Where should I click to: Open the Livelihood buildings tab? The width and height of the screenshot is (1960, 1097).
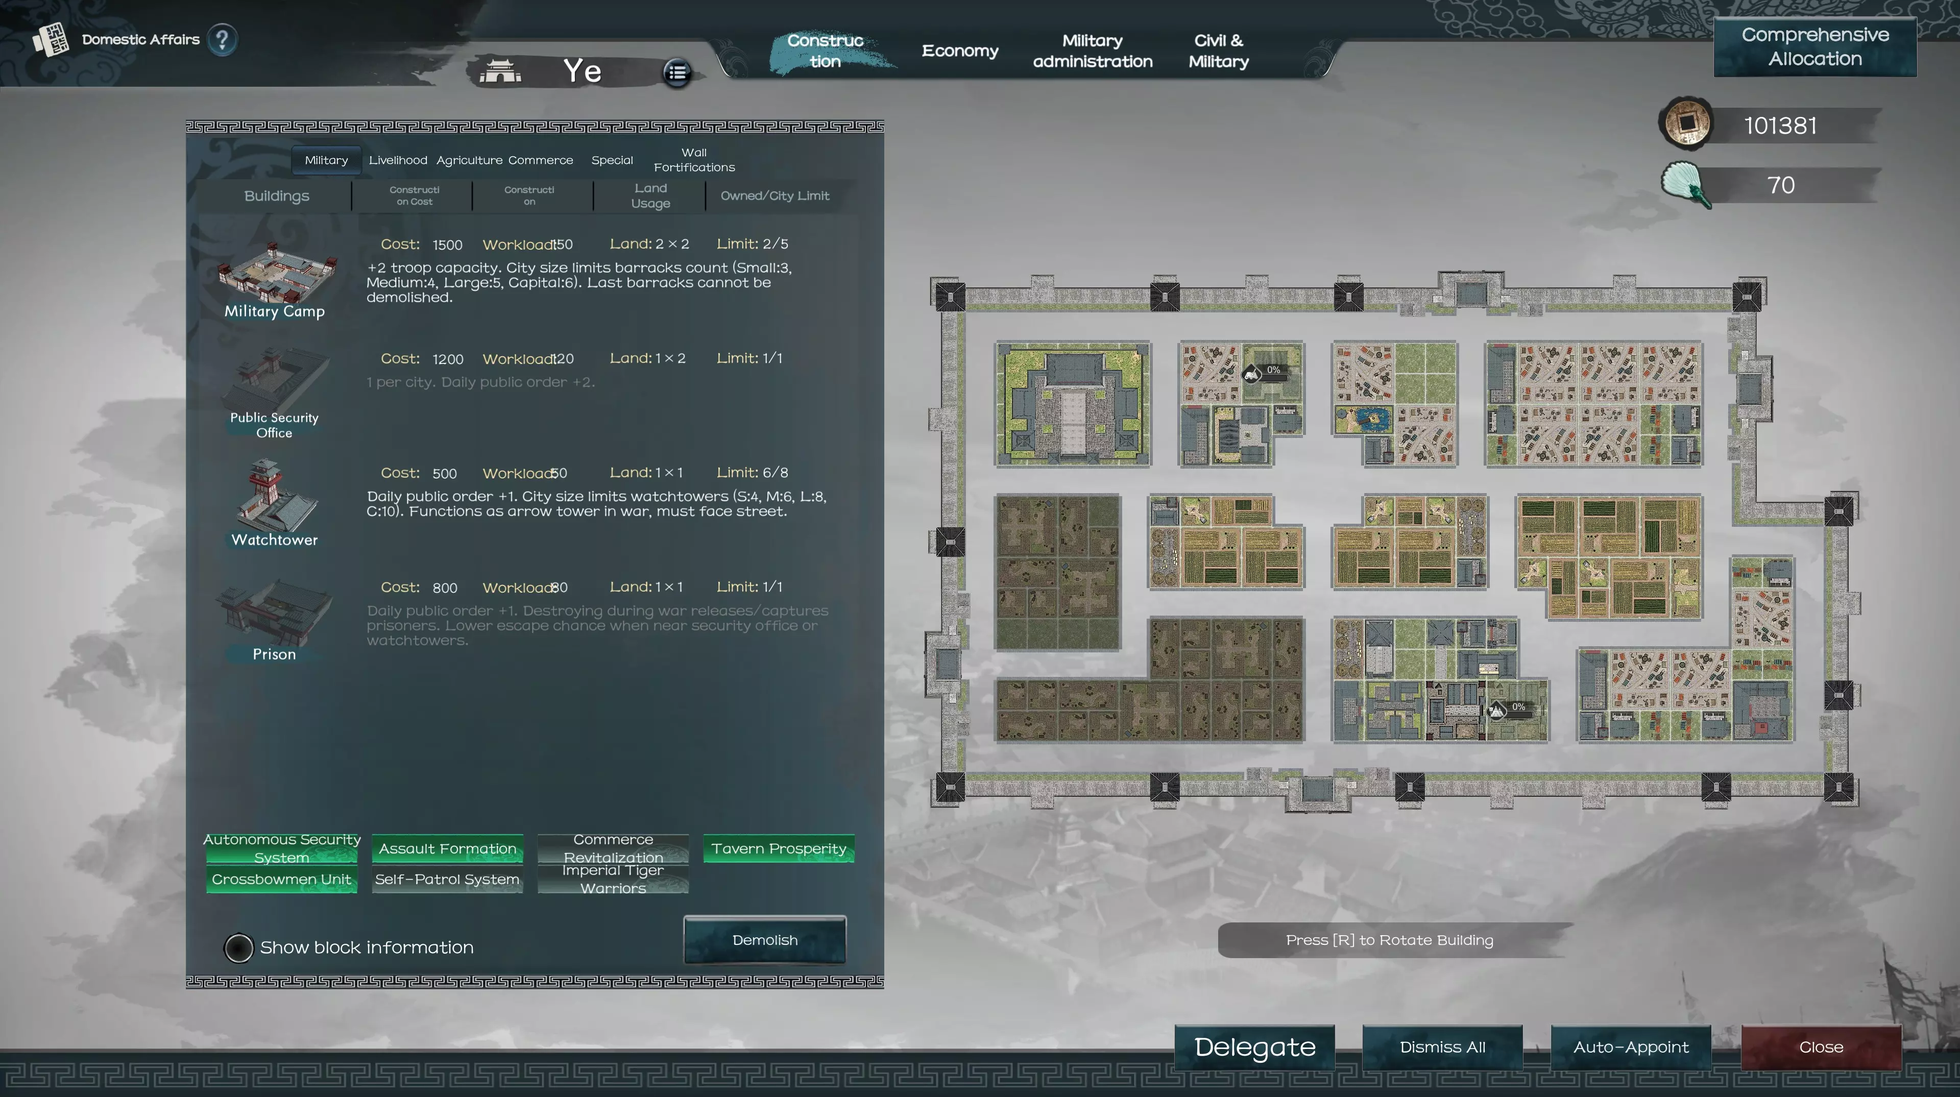tap(398, 160)
